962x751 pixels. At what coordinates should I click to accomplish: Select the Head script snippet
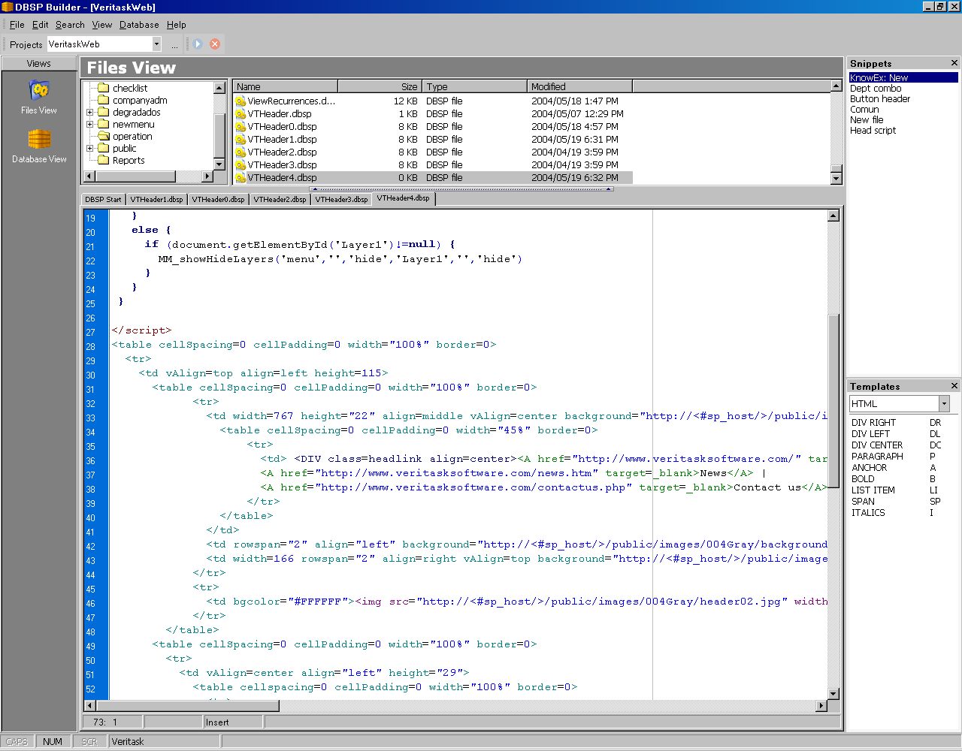tap(873, 130)
